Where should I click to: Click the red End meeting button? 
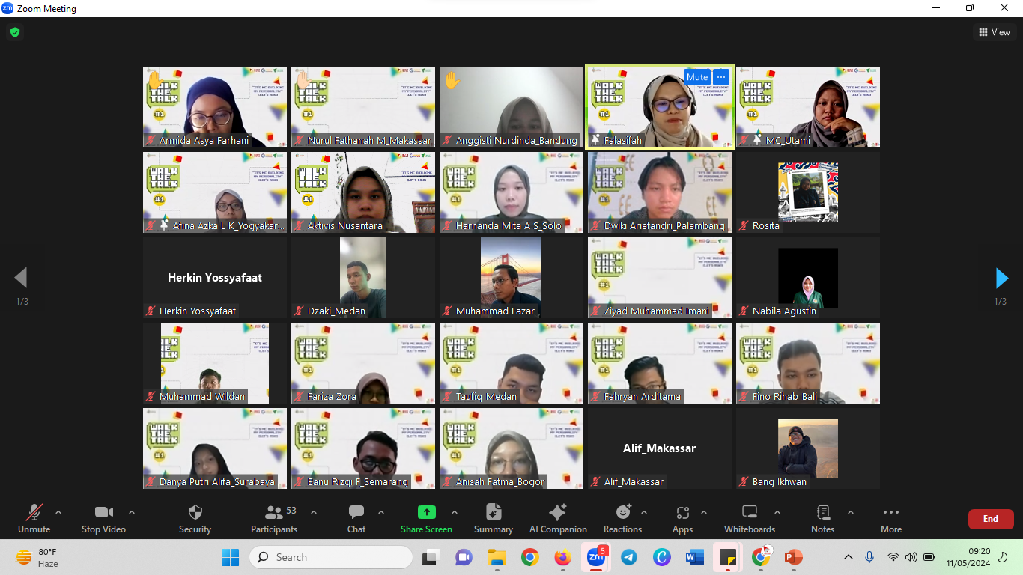point(990,519)
